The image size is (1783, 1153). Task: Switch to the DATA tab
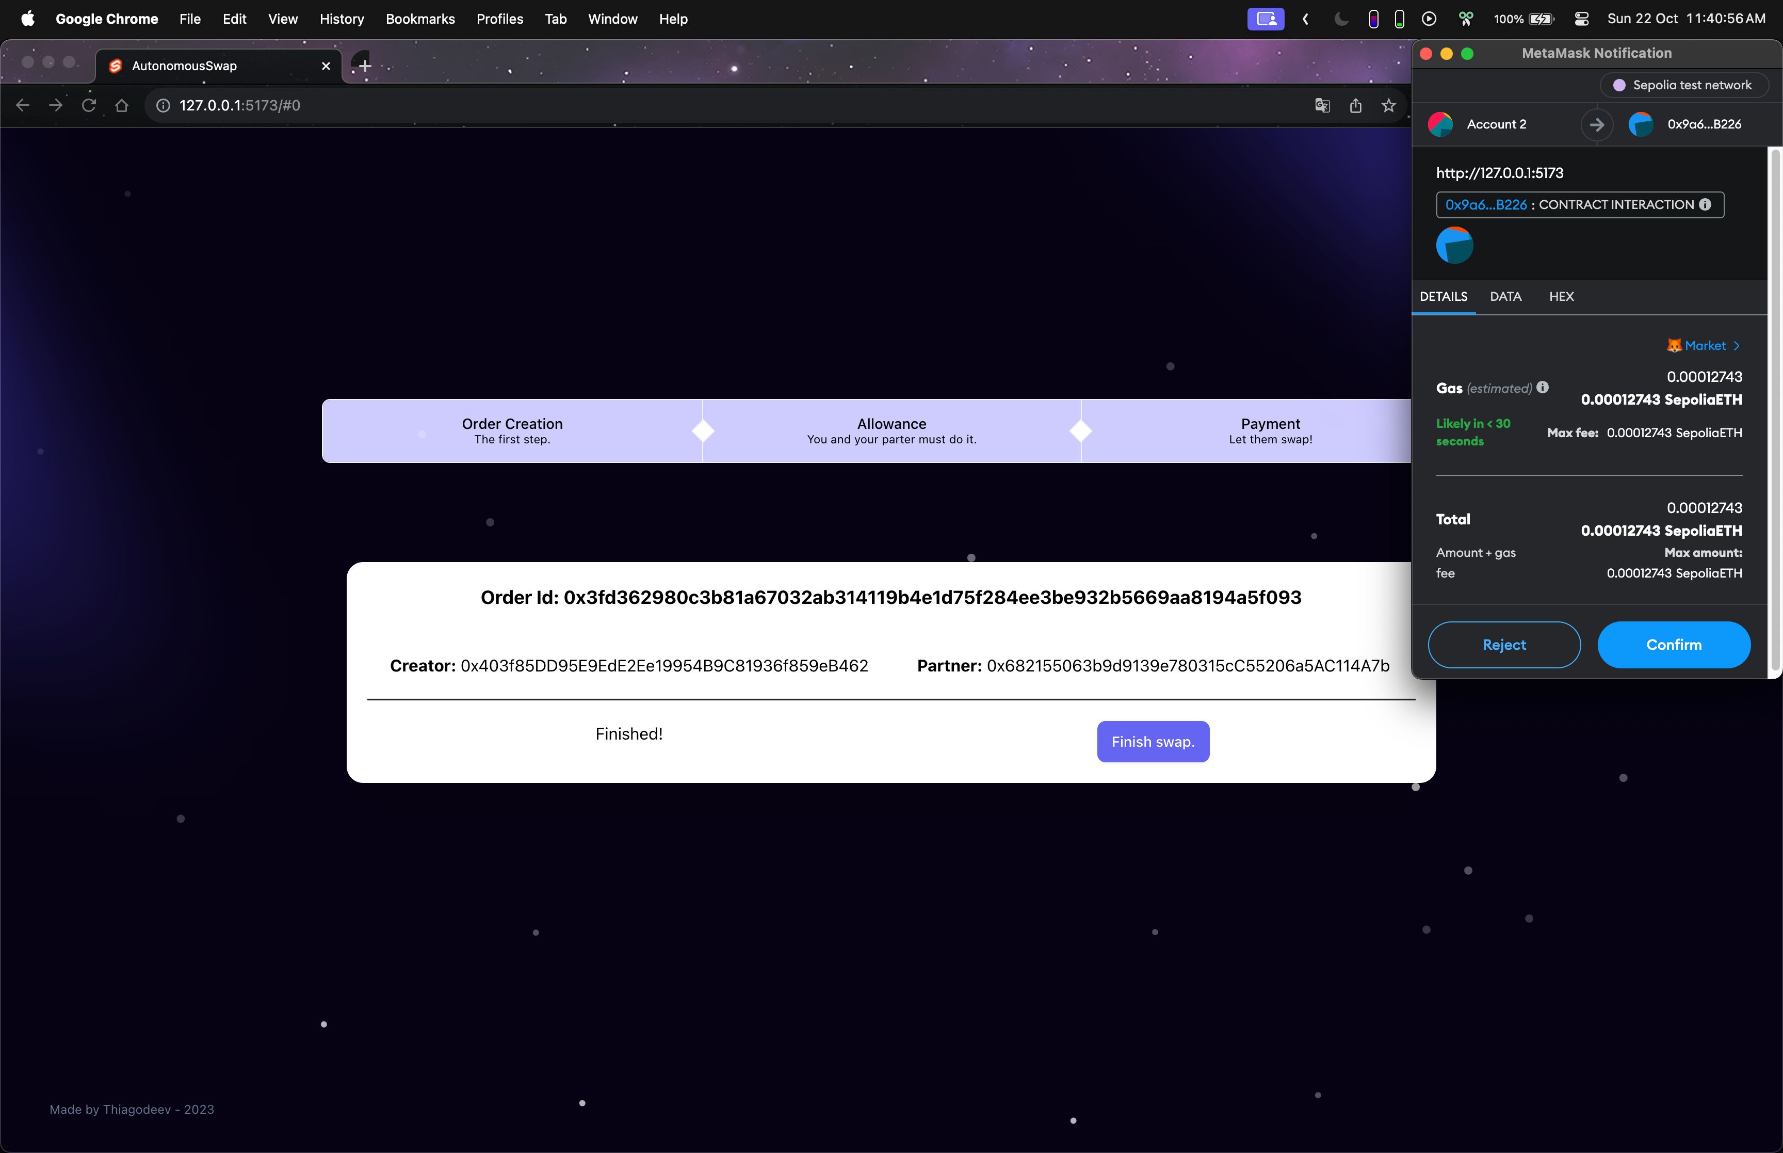1505,296
